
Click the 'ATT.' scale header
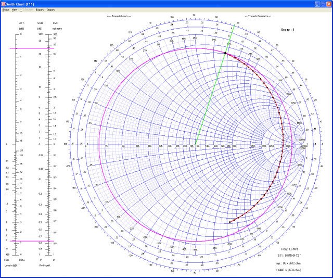(x=22, y=23)
